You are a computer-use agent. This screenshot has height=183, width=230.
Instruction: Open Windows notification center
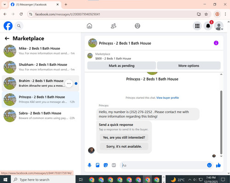tap(223, 179)
